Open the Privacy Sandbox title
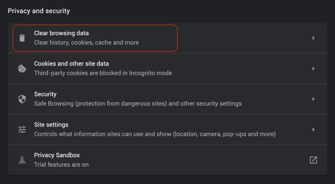The width and height of the screenshot is (335, 184). (x=57, y=155)
